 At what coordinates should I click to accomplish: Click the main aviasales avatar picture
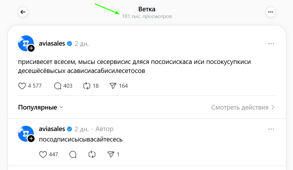tap(26, 43)
